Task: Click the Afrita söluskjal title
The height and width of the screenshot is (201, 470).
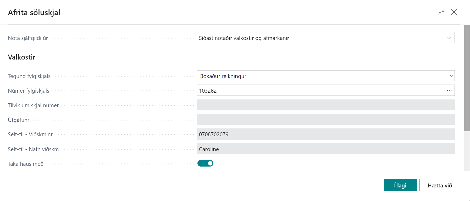Action: 34,13
